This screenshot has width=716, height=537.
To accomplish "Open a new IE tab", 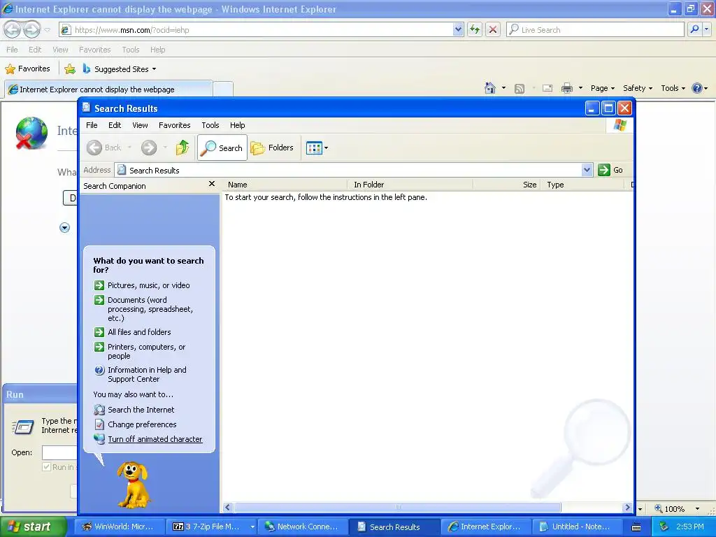I will [223, 89].
